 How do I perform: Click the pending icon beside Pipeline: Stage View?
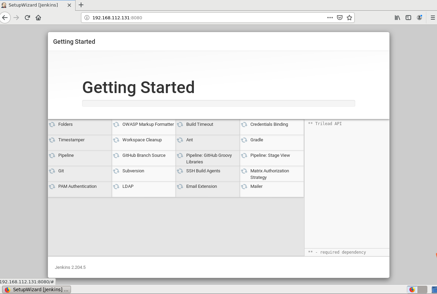tap(244, 155)
